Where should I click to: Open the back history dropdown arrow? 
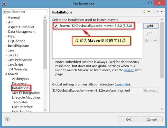click(149, 11)
